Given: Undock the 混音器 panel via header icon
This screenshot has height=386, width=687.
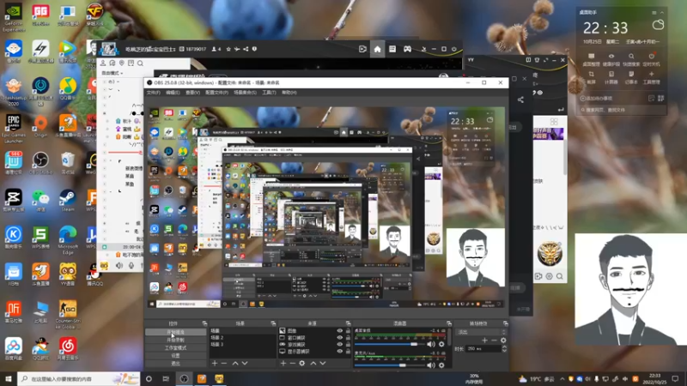Looking at the screenshot, I should 448,323.
